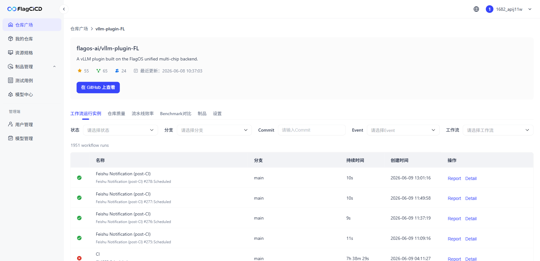Open 用户管理 in the sidebar
This screenshot has height=261, width=540.
click(32, 124)
